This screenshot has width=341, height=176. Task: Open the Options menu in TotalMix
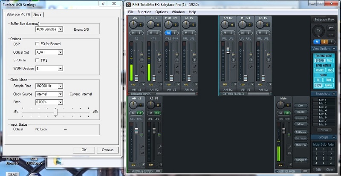click(162, 12)
